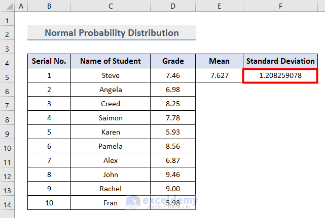Click the Normal Probability Distribution title cell
Image resolution: width=325 pixels, height=218 pixels.
112,33
